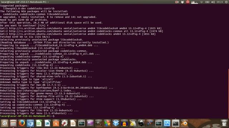Click 'Processing triggers for mime-support' line

[x=41, y=99]
